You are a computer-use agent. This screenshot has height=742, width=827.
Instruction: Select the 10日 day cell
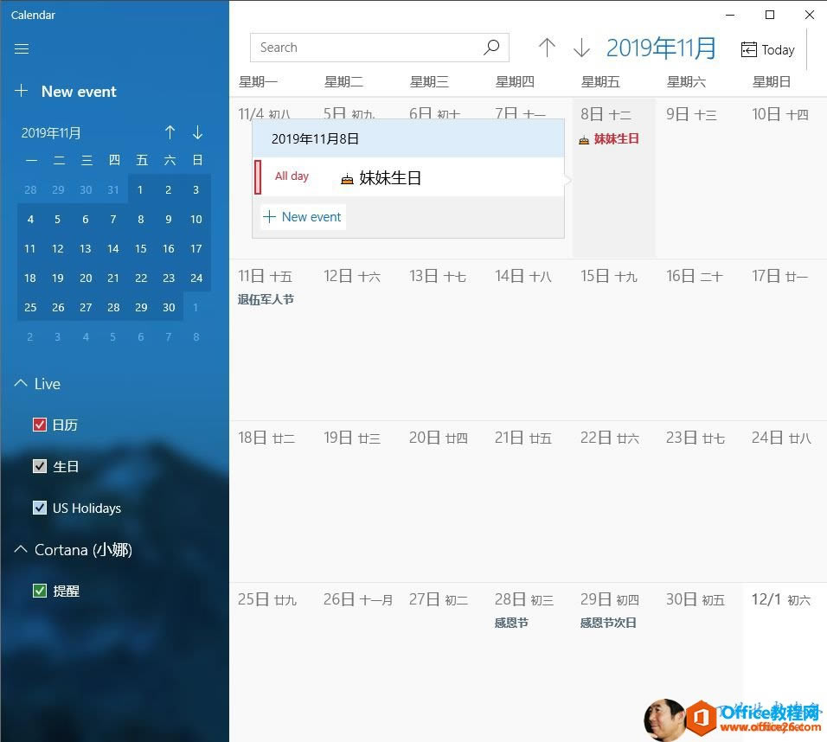785,178
